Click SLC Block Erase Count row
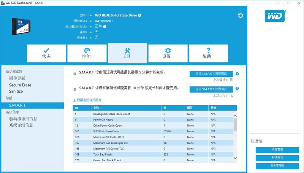The width and height of the screenshot is (304, 173). (153, 131)
